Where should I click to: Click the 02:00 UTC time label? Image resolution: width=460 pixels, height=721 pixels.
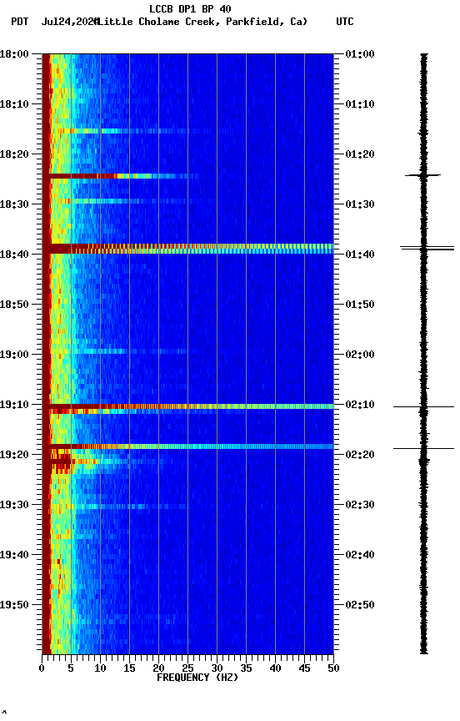click(360, 355)
